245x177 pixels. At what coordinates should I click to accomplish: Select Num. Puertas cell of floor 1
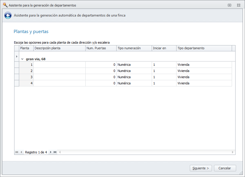[x=101, y=65]
